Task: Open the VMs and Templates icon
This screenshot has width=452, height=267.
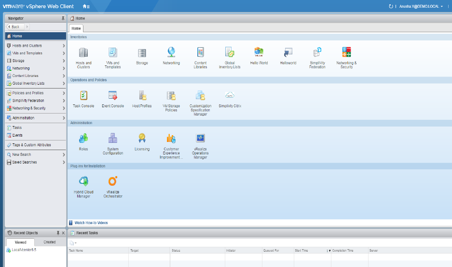Action: [113, 53]
